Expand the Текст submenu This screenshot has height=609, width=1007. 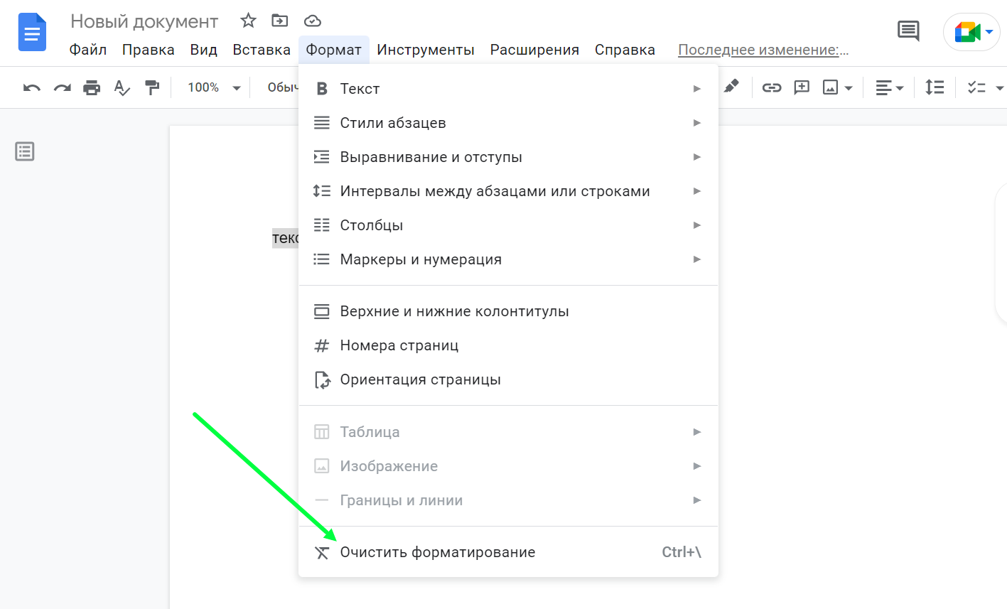pyautogui.click(x=508, y=89)
